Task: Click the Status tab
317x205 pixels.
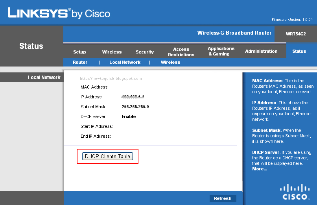Action: click(299, 51)
